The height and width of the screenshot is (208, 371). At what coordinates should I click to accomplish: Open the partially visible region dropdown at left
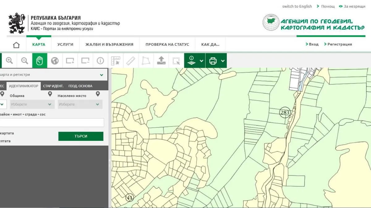(2, 104)
